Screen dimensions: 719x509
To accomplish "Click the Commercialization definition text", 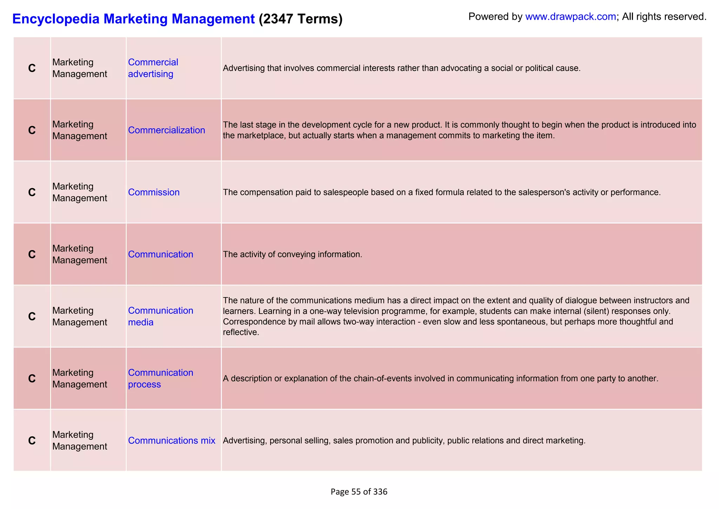I will pos(460,130).
